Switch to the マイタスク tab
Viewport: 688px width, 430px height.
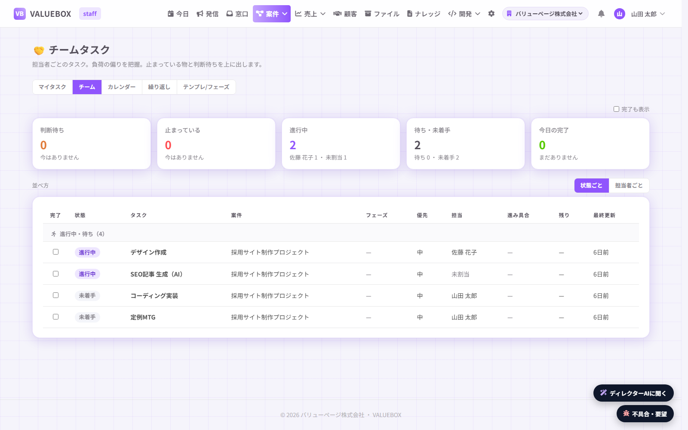pyautogui.click(x=52, y=87)
